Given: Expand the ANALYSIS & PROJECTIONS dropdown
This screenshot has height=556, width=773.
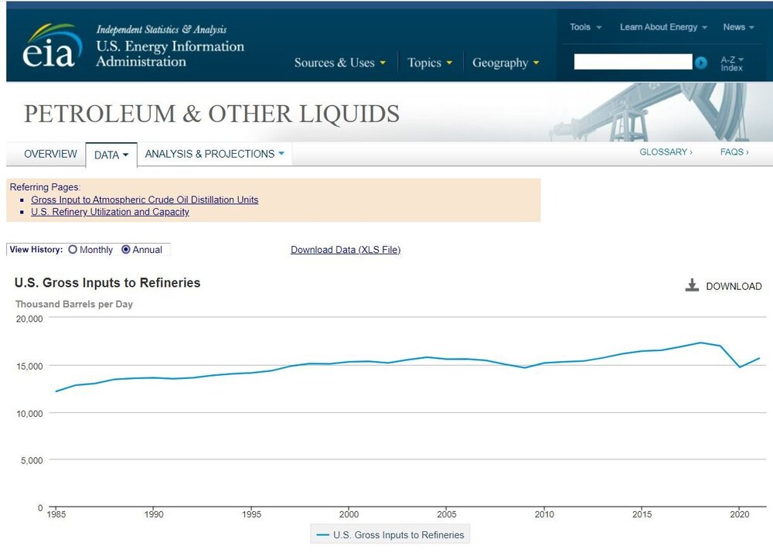Looking at the screenshot, I should [214, 153].
